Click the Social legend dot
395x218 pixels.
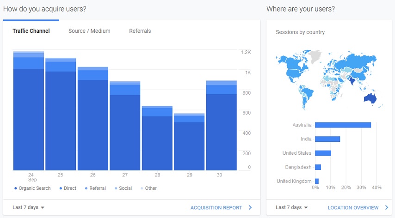click(116, 188)
